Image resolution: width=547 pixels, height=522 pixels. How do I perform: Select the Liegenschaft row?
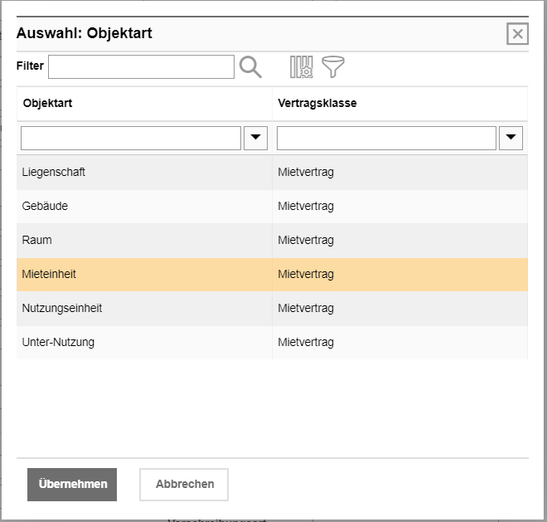coord(54,173)
